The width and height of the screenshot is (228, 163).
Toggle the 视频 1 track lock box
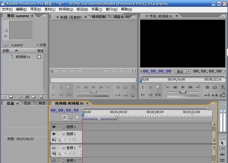click(x=59, y=134)
